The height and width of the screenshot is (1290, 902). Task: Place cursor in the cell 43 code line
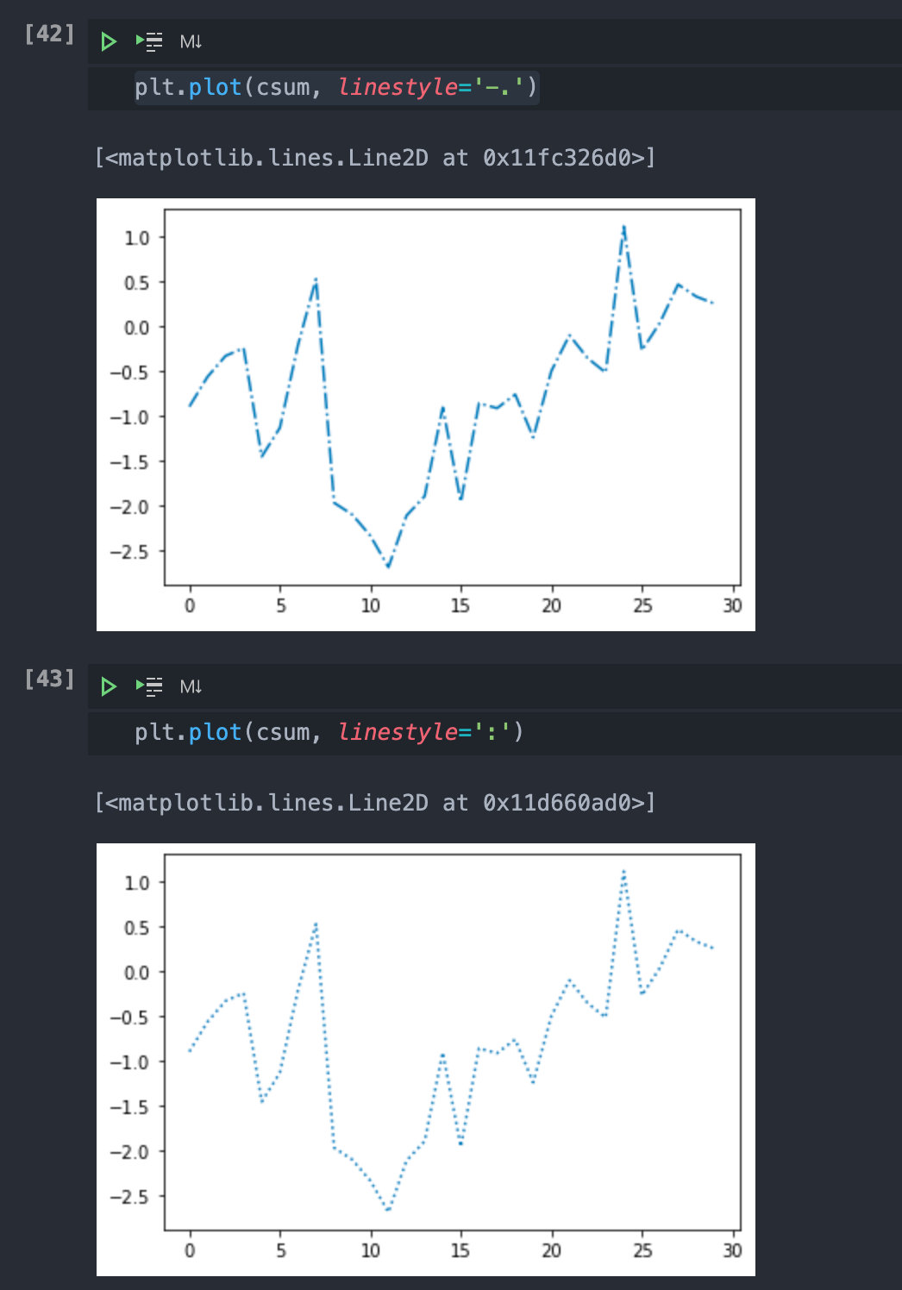[x=690, y=732]
